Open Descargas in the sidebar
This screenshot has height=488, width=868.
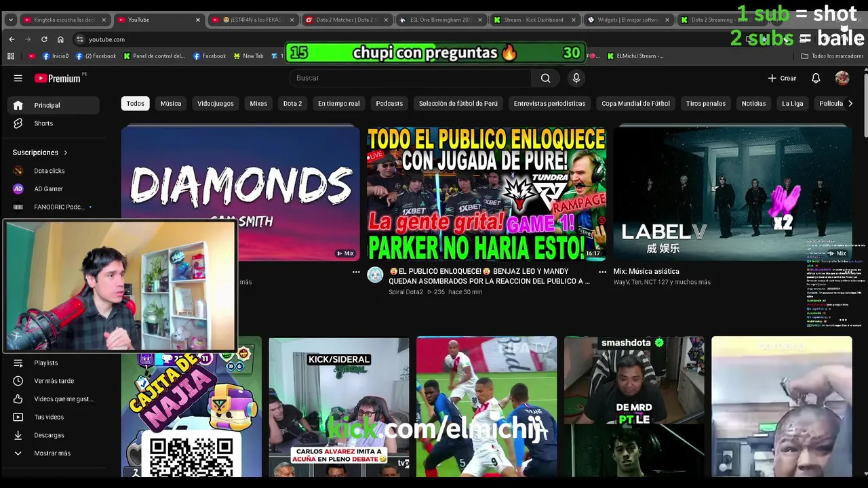click(x=54, y=435)
